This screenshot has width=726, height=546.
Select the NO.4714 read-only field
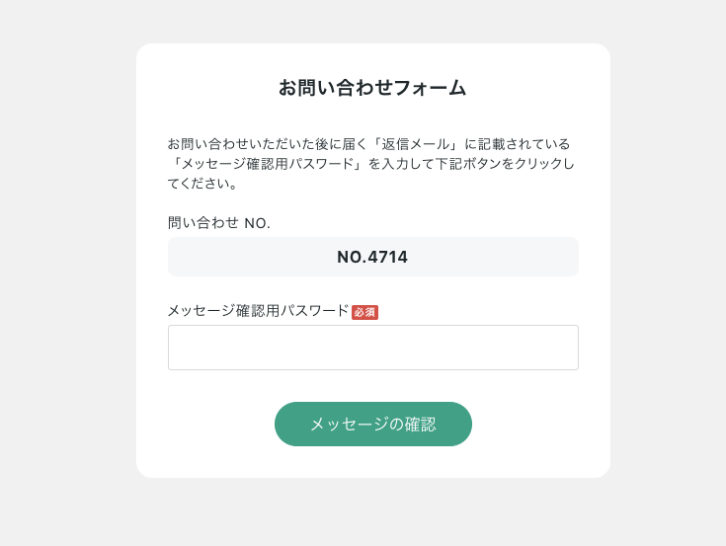pos(372,257)
